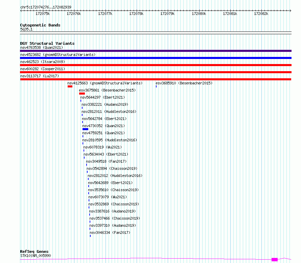This screenshot has width=301, height=263.
Task: Click the DGV Structural Variants track title
Action: click(x=47, y=43)
